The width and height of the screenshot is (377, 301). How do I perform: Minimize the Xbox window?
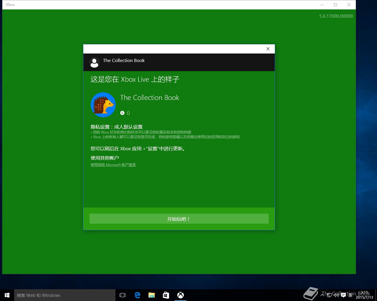(x=322, y=5)
